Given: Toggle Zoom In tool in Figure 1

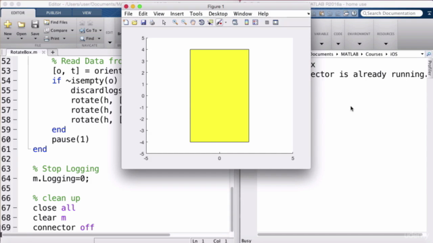Looking at the screenshot, I should pos(175,22).
